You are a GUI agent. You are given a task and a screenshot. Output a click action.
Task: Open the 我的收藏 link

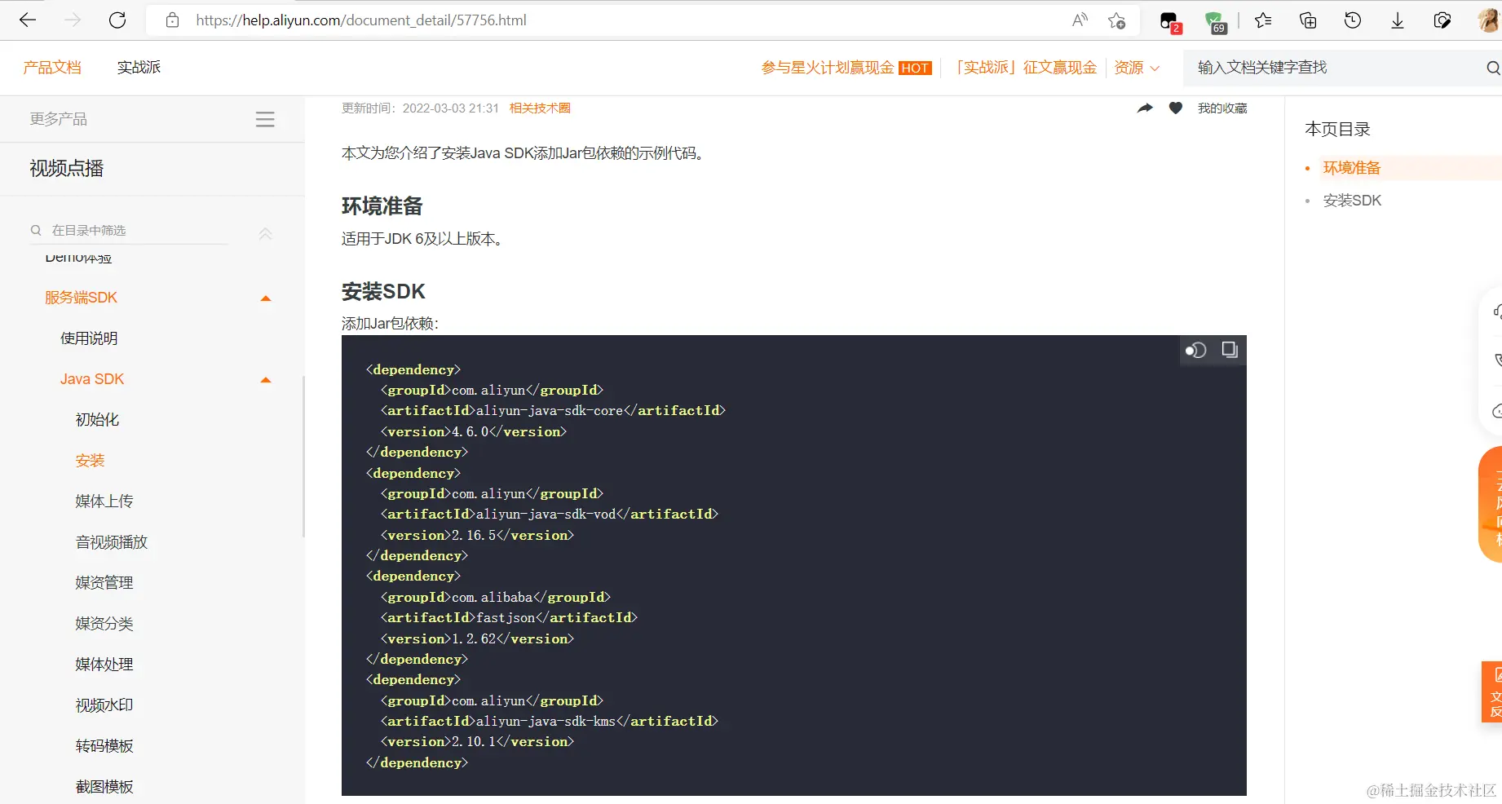click(1221, 107)
